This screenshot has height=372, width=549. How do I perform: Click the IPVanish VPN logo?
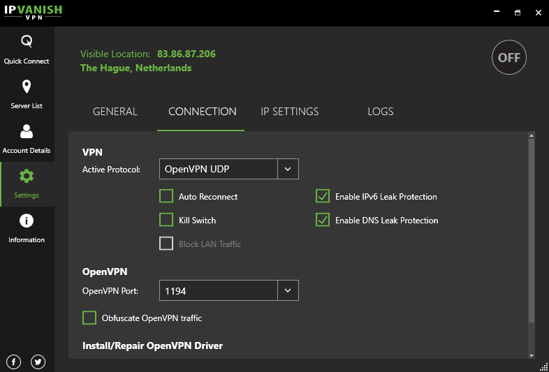click(x=33, y=13)
